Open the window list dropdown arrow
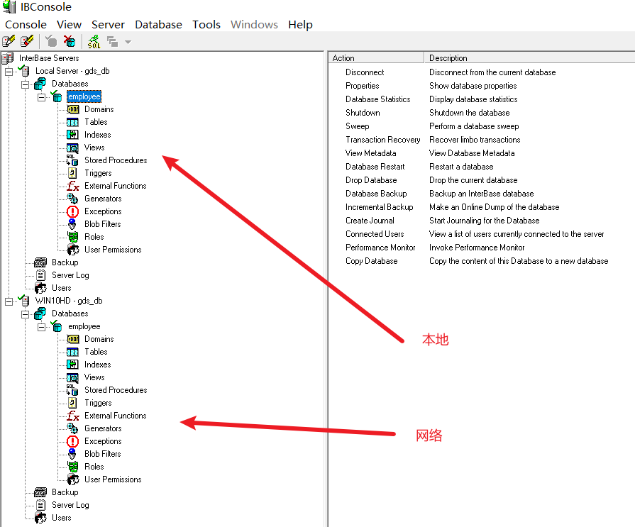Image resolution: width=635 pixels, height=527 pixels. (x=128, y=42)
